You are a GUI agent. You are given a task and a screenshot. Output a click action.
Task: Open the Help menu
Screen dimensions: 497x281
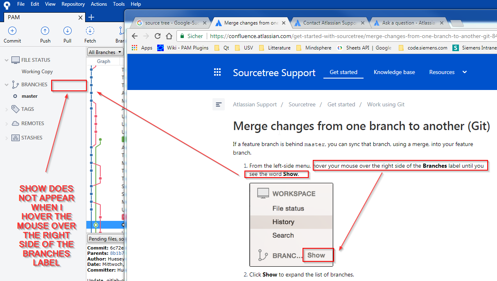[x=136, y=4]
